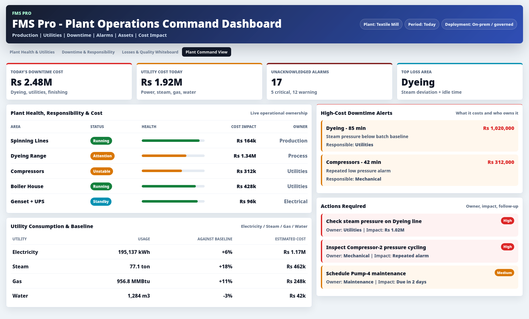Image resolution: width=529 pixels, height=319 pixels.
Task: Click the +18% against baseline value
Action: point(225,266)
